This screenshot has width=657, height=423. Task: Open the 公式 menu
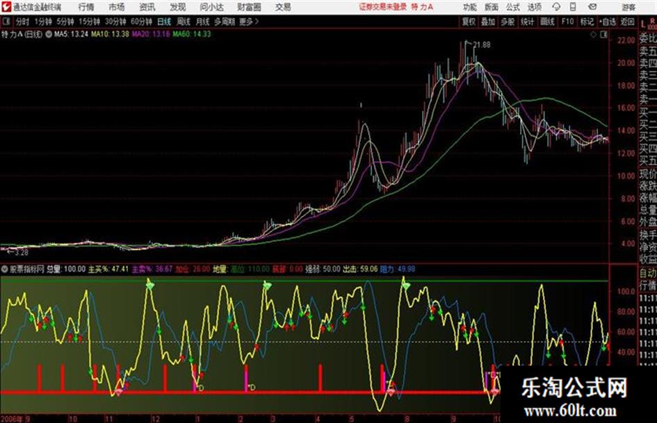[x=513, y=7]
